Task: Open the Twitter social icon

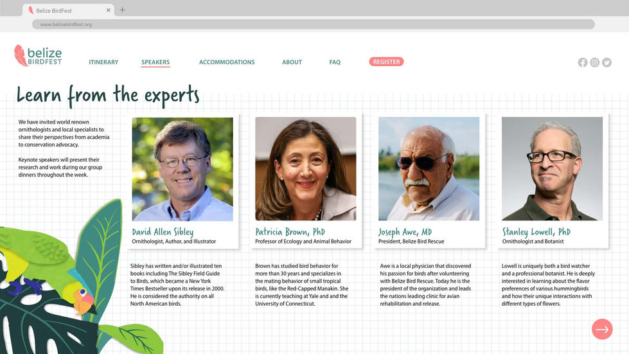Action: click(607, 62)
